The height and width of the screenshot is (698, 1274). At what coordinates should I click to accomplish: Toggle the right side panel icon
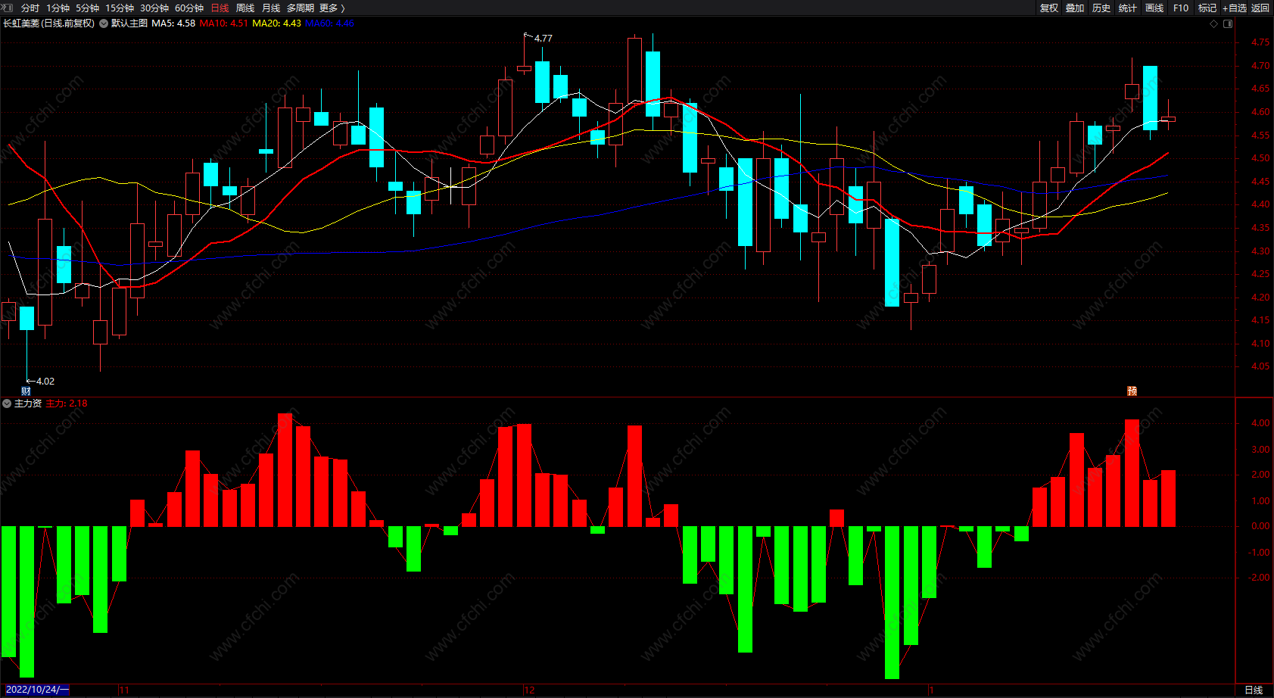tap(1228, 23)
